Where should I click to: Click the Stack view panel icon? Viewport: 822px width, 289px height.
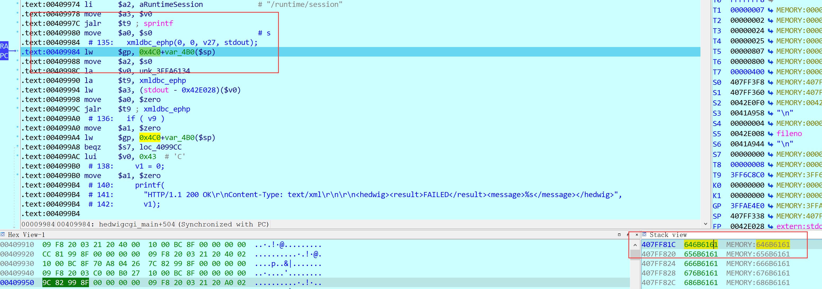click(x=644, y=235)
